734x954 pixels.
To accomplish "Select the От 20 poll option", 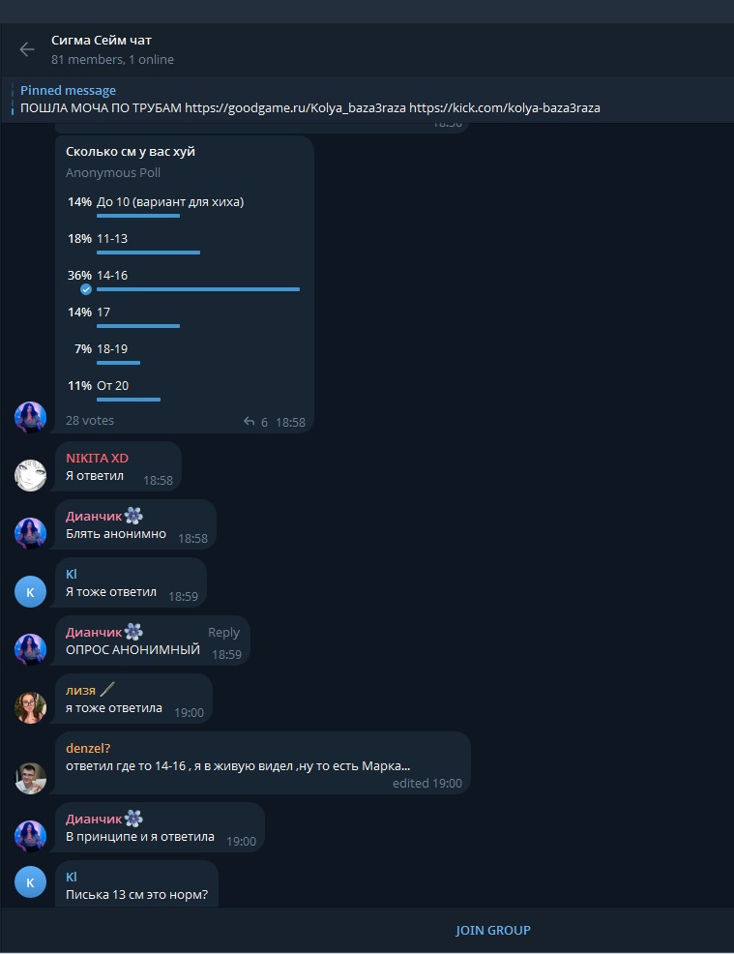I will point(183,391).
